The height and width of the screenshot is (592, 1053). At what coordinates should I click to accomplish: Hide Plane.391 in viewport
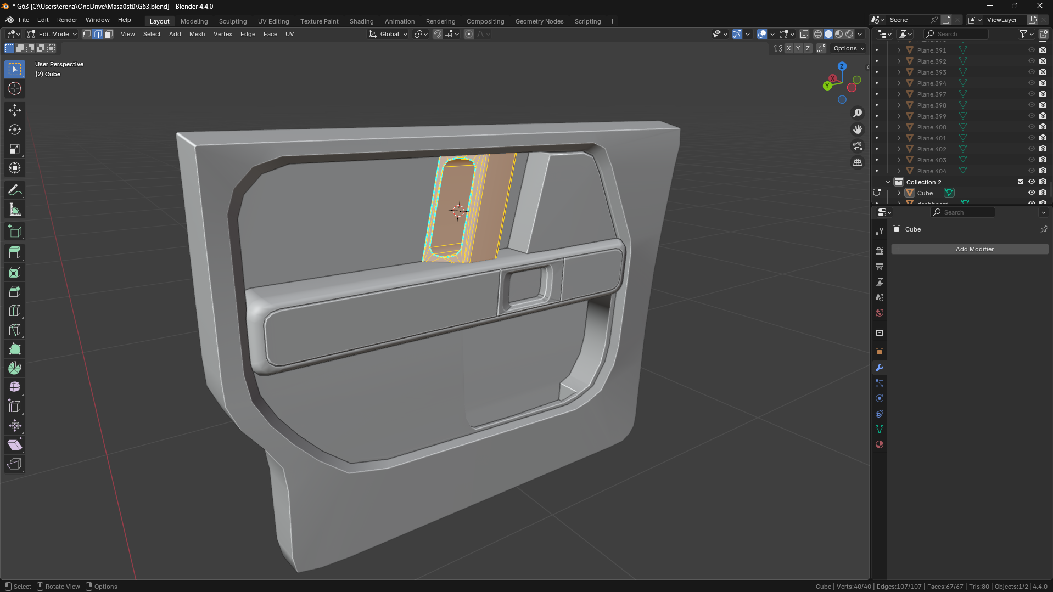[1032, 50]
